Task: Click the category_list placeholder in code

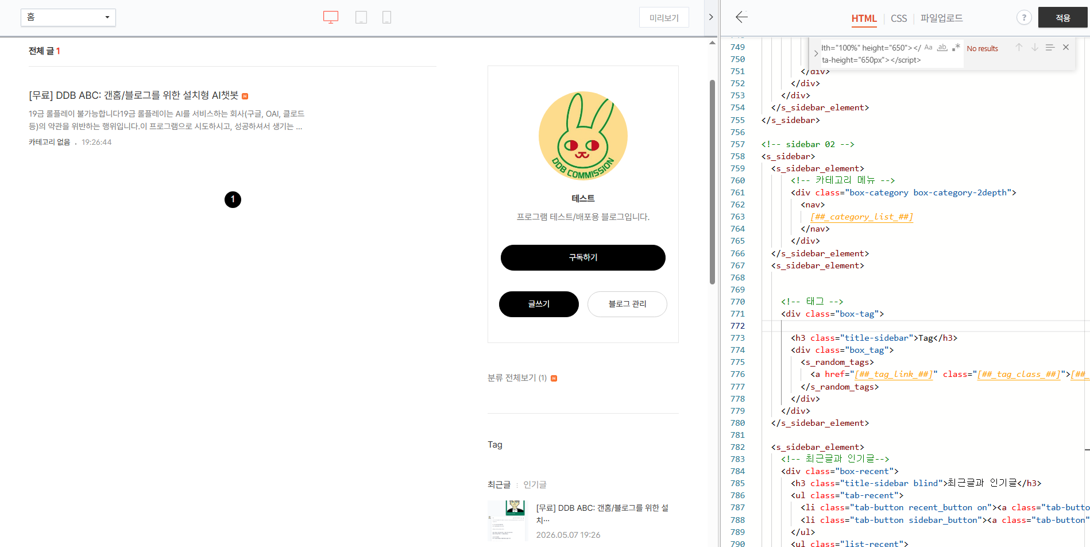Action: point(861,217)
